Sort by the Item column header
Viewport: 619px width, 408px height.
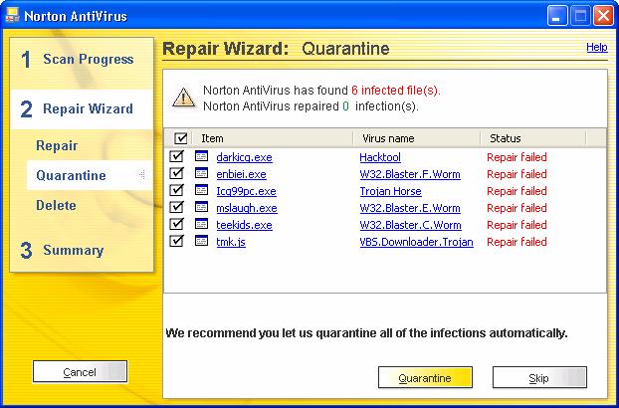[273, 138]
